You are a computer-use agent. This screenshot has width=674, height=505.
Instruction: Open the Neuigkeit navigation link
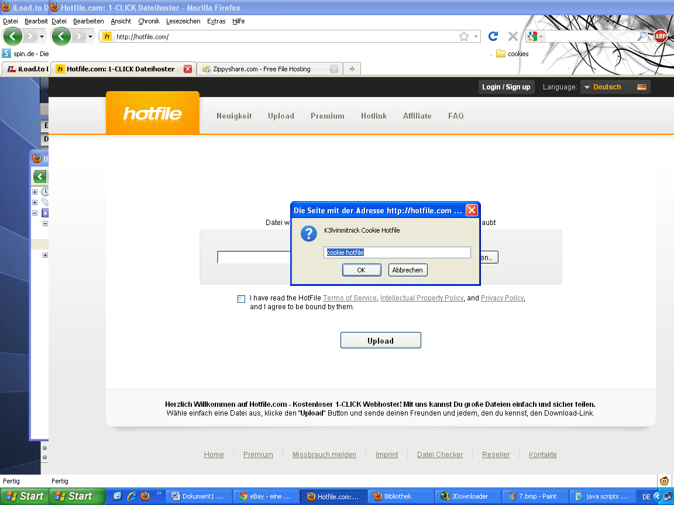(234, 116)
